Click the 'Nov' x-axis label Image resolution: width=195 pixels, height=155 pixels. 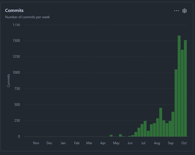[36, 143]
